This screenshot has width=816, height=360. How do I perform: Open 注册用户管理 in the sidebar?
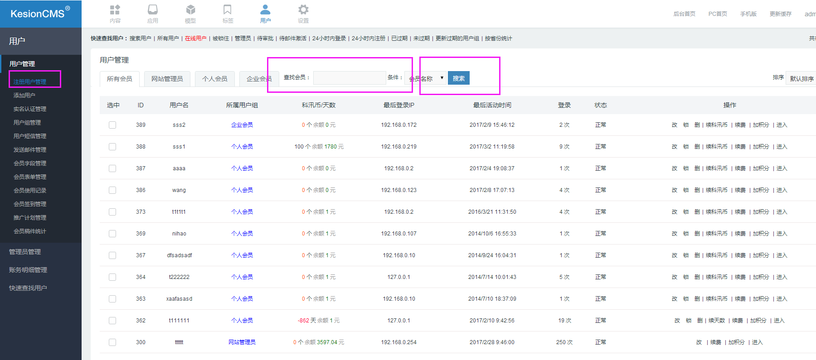30,82
